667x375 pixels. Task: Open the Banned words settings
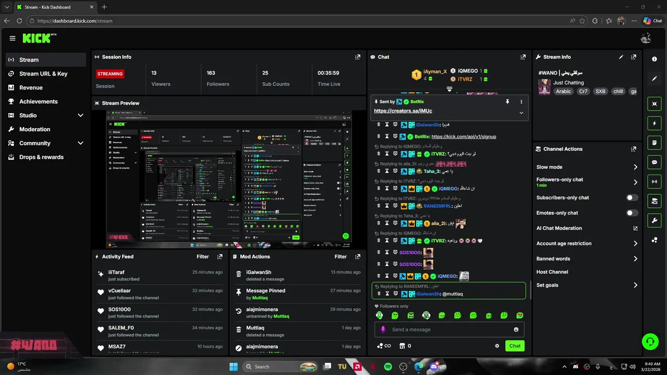pos(587,259)
